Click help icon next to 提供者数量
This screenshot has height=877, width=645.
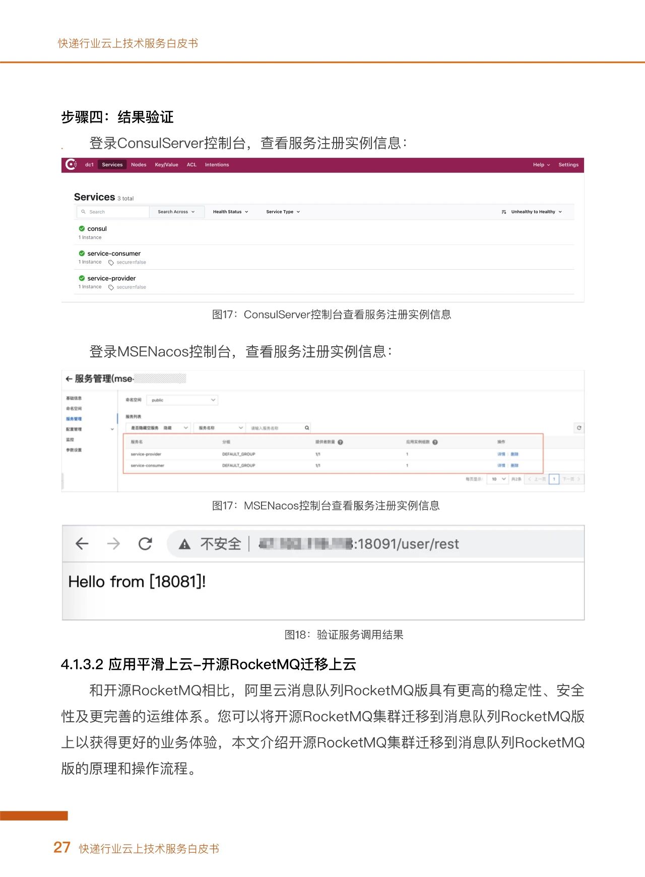pos(340,442)
